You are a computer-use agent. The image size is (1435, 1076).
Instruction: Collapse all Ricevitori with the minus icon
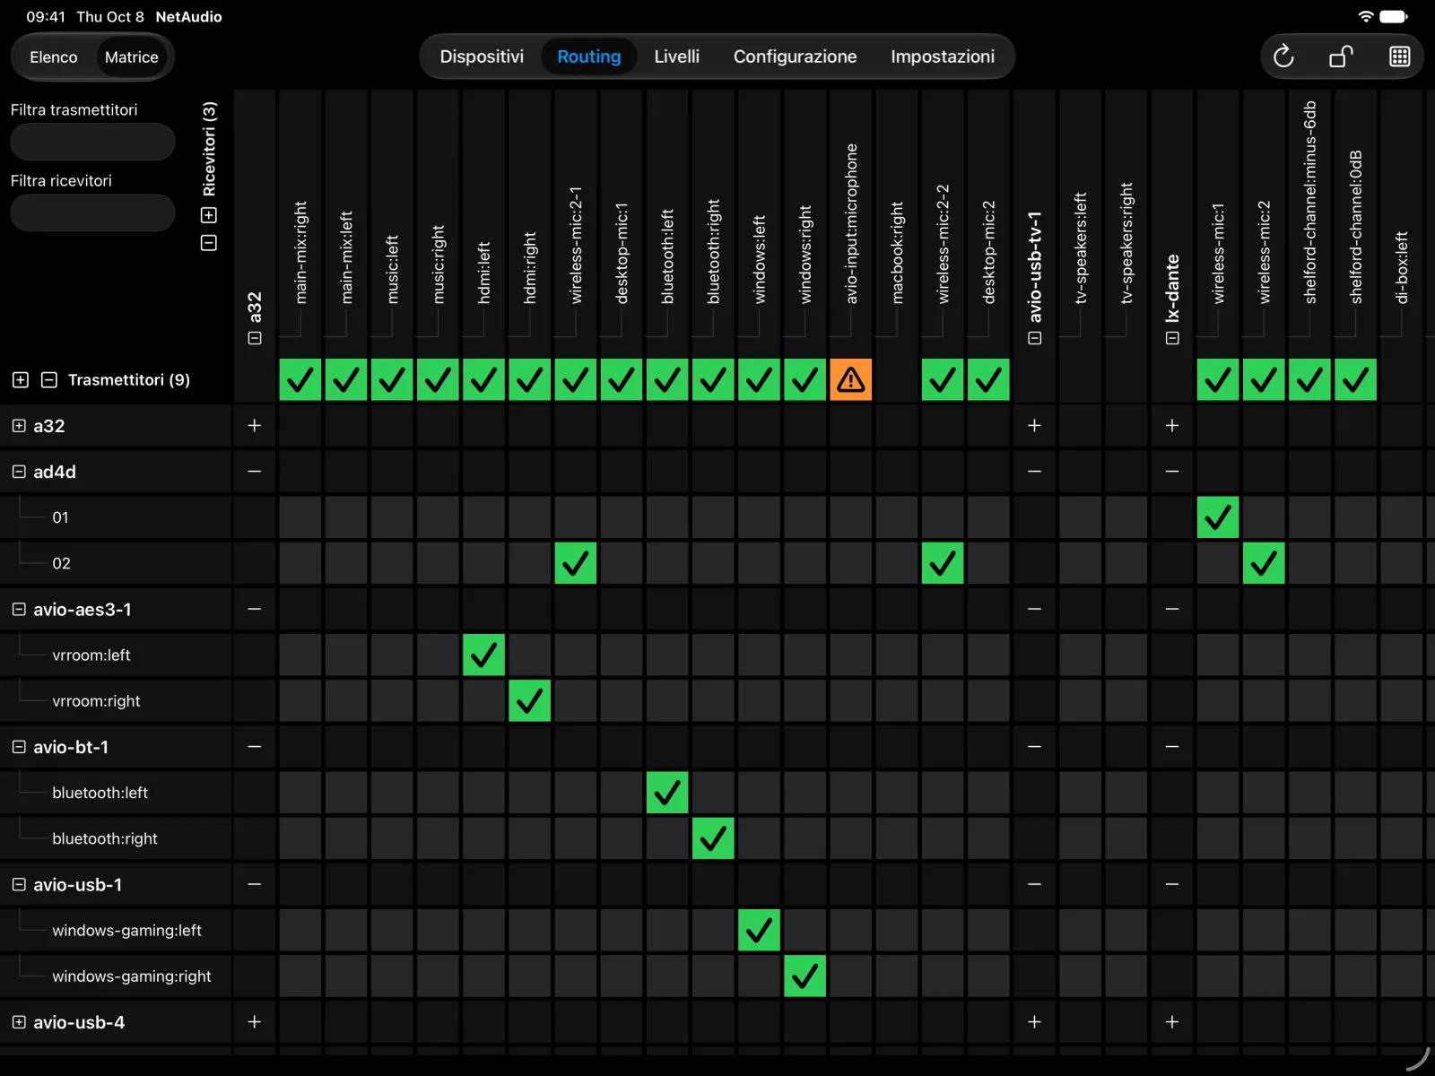click(x=209, y=243)
